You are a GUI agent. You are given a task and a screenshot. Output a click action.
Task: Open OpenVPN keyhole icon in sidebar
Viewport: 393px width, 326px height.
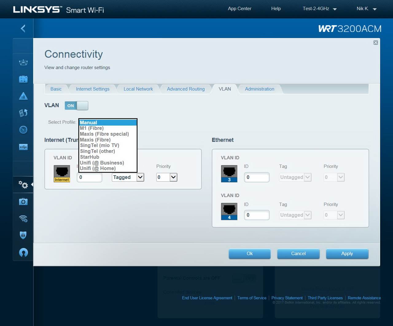point(23,252)
